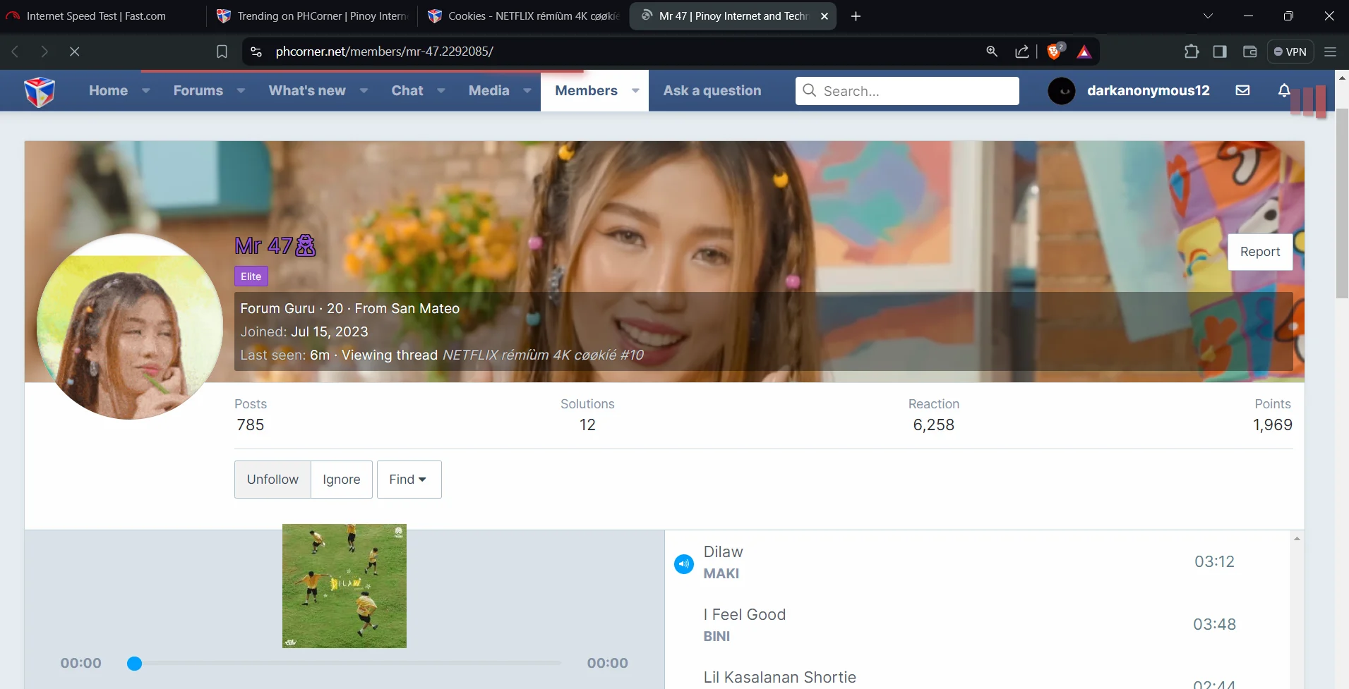Viewport: 1349px width, 689px height.
Task: Click the Points value 1,969
Action: [x=1272, y=425]
